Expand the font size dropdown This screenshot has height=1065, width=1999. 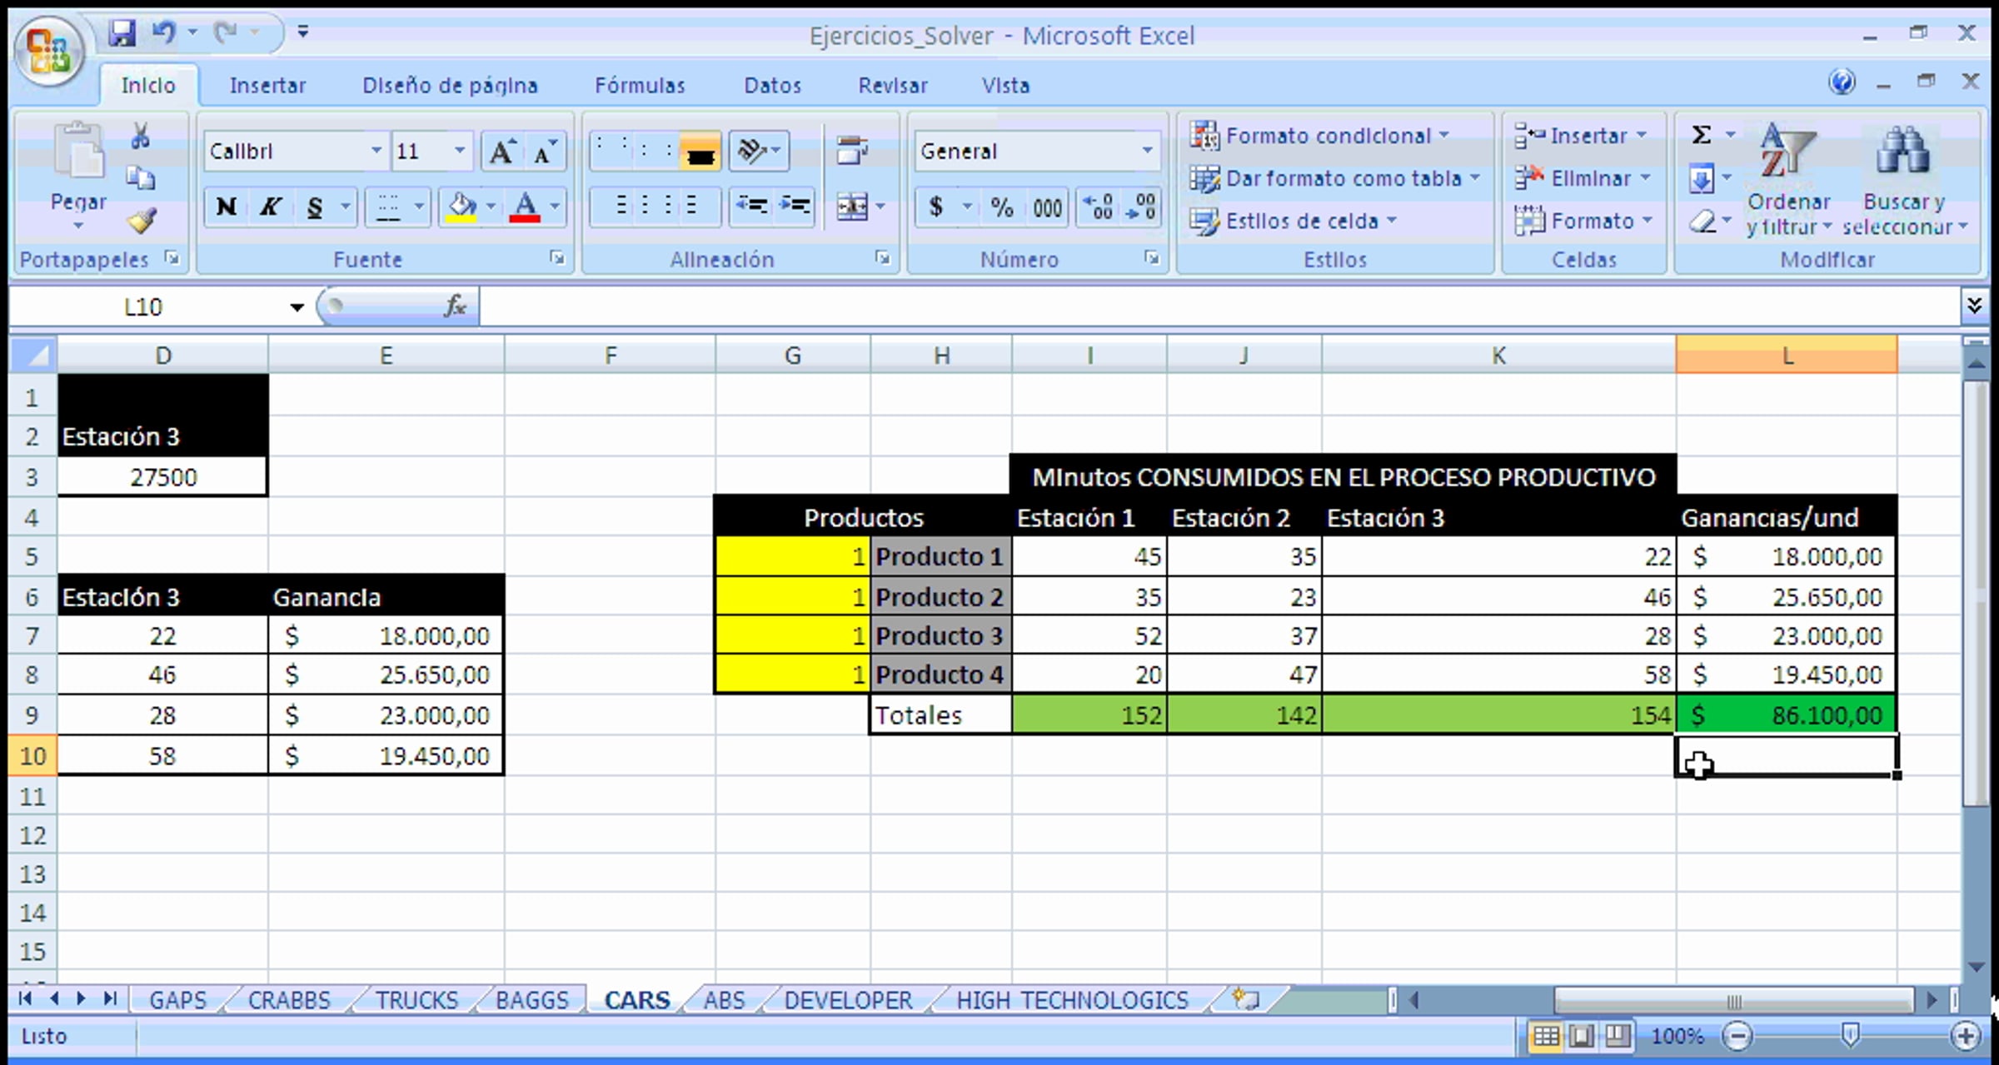[x=460, y=152]
